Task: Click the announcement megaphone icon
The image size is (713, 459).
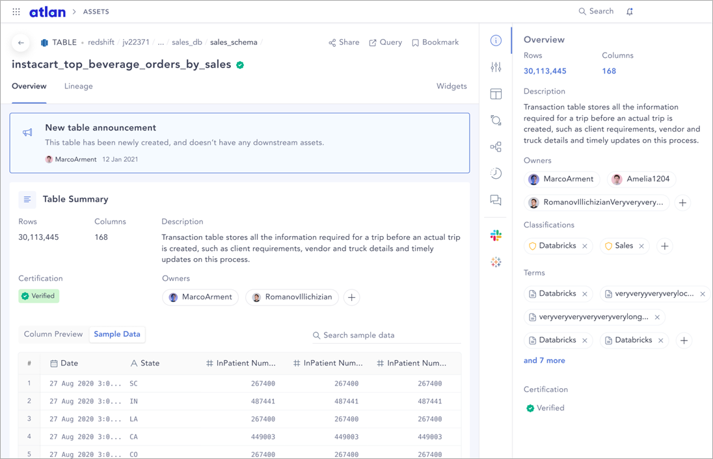Action: 27,133
